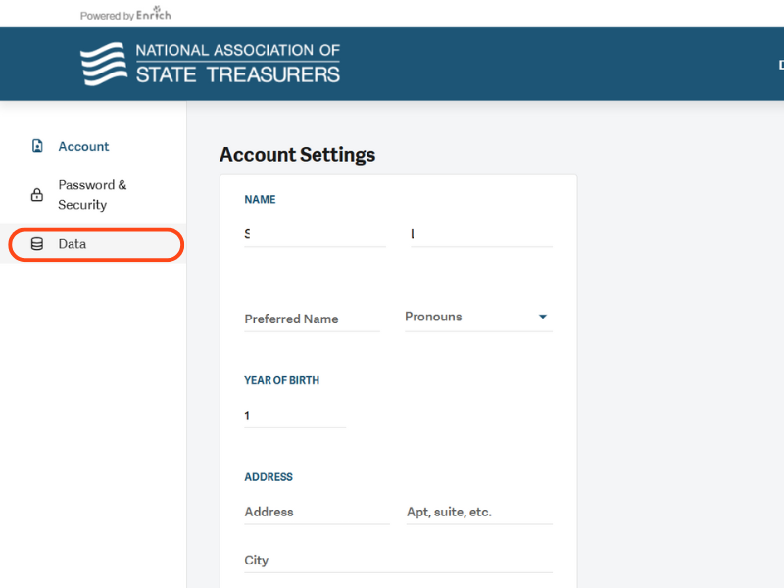
Task: Click the Enrich logo at top
Action: 153,15
